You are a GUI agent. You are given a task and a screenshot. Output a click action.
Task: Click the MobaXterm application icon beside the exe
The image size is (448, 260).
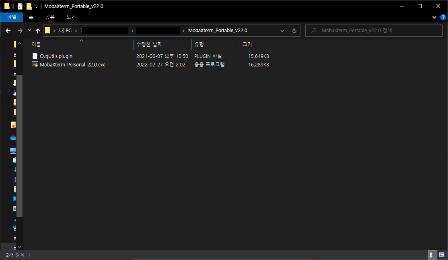click(35, 64)
